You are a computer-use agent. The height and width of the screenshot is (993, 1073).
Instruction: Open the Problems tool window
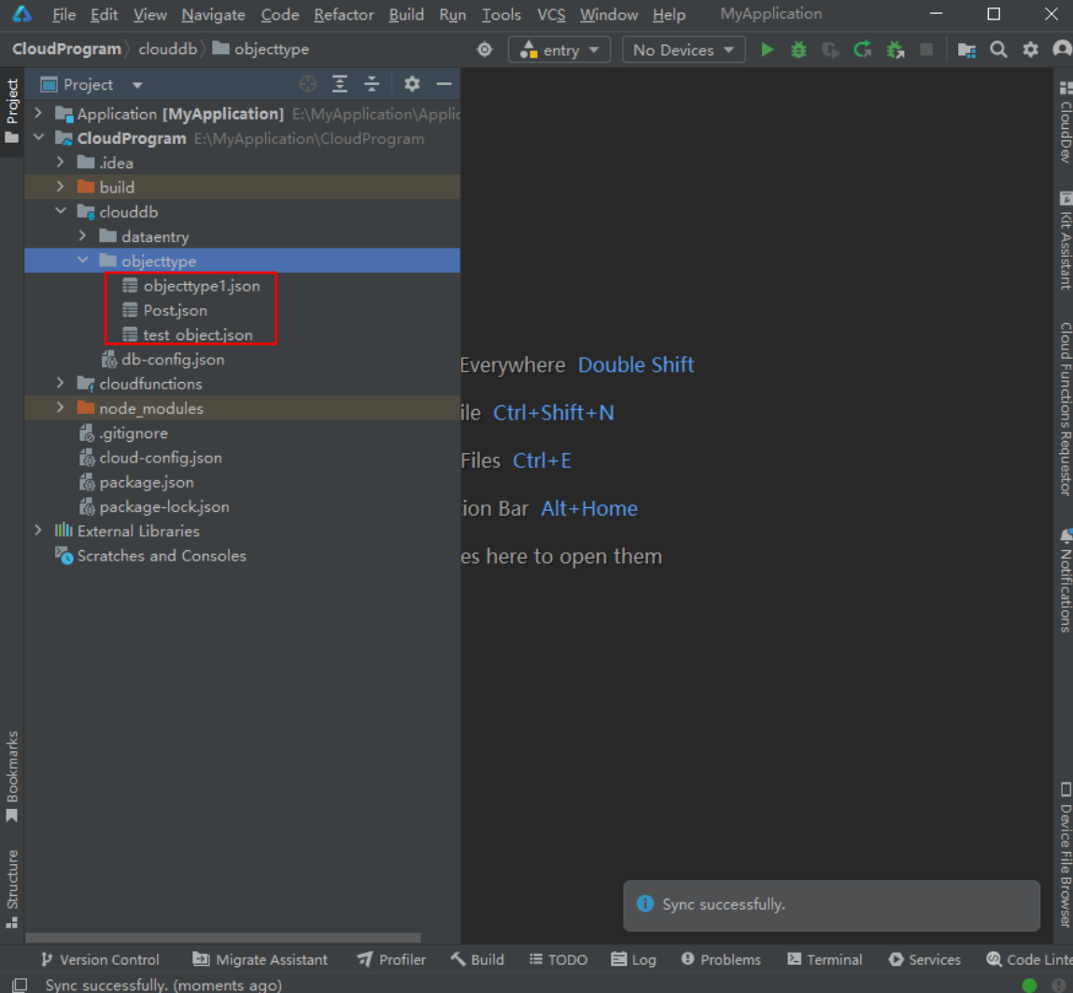[x=721, y=959]
